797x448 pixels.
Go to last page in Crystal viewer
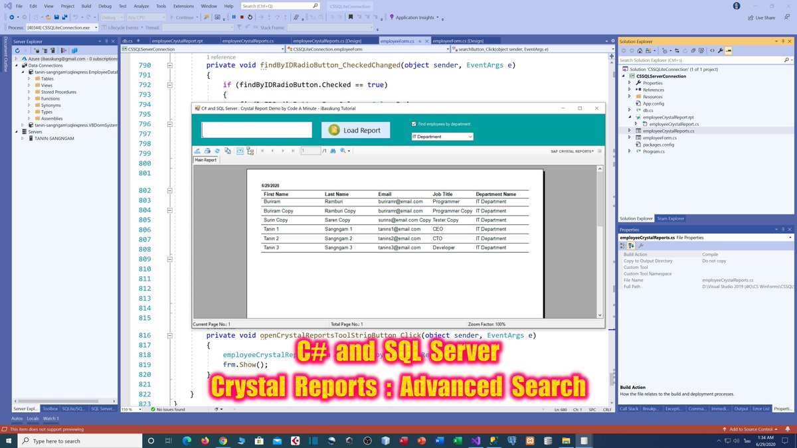[293, 151]
